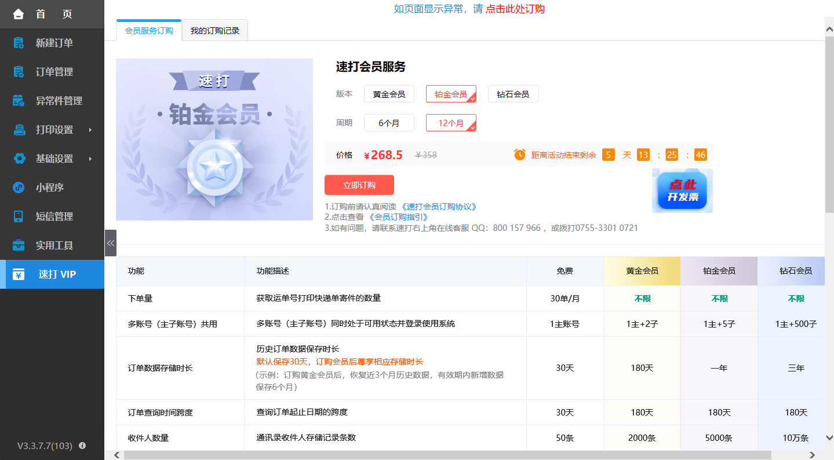The height and width of the screenshot is (460, 834).
Task: Click the home icon beside 首页
Action: click(19, 14)
